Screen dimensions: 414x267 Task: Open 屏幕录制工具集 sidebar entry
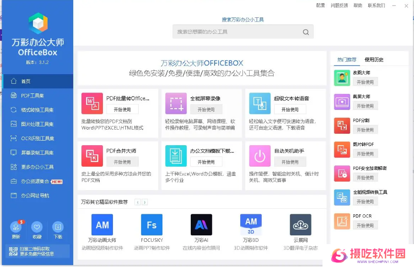(x=38, y=153)
